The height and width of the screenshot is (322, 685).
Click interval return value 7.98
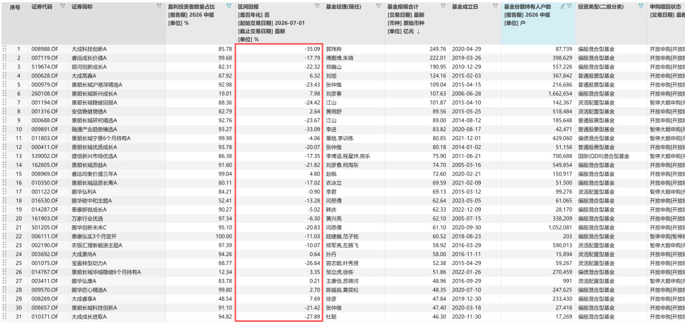(315, 93)
